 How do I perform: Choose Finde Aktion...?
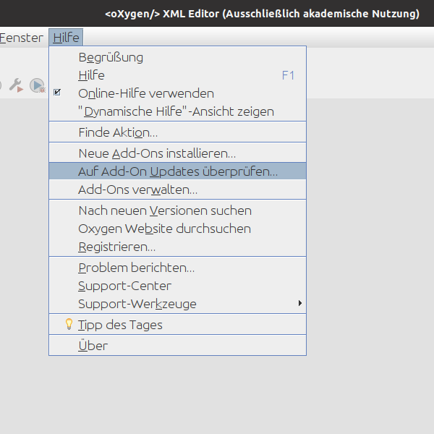pos(118,132)
